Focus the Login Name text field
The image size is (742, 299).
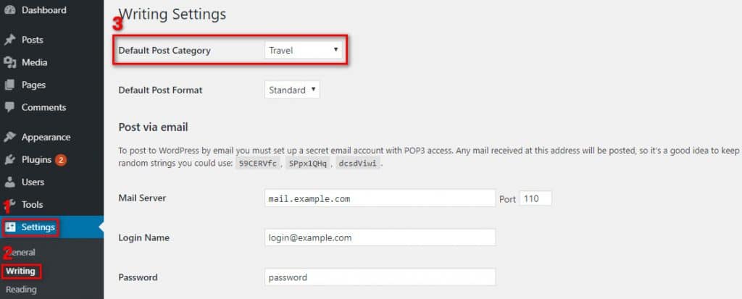point(380,237)
